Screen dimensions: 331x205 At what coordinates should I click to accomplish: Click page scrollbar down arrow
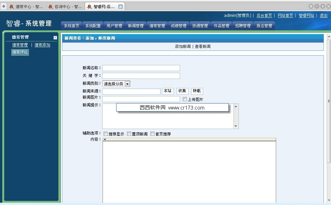(329, 200)
